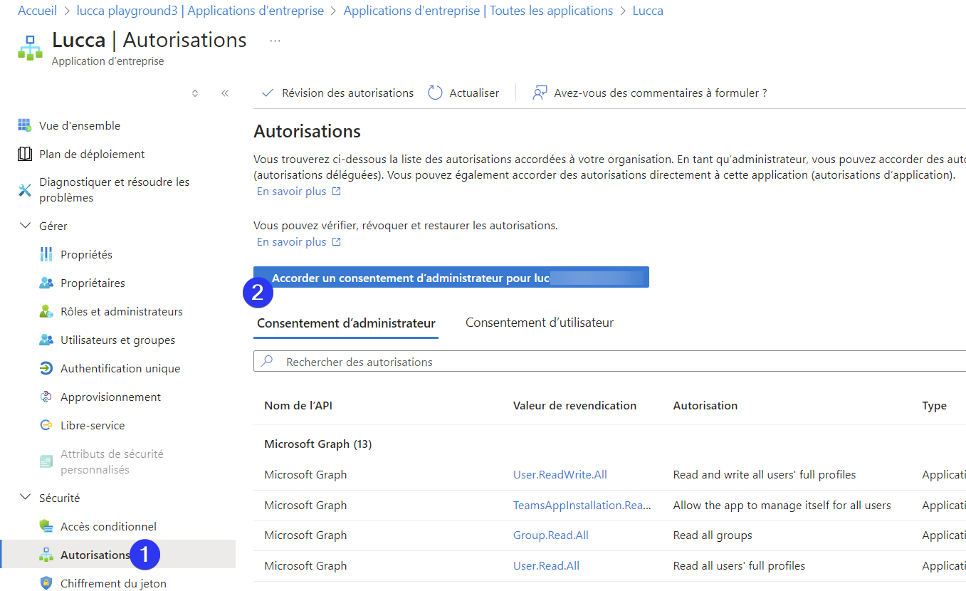
Task: Click the Propriétés bars icon
Action: tap(46, 254)
